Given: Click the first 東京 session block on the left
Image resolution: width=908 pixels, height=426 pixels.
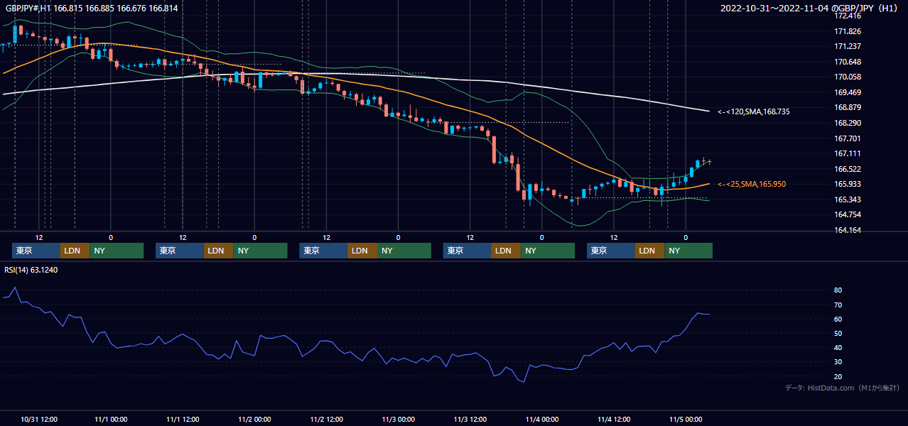Looking at the screenshot, I should pos(36,251).
